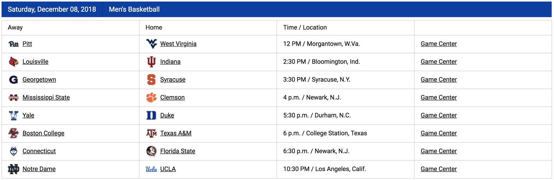Open Game Center for Notre Dame at UCLA
The image size is (554, 180).
[x=438, y=169]
